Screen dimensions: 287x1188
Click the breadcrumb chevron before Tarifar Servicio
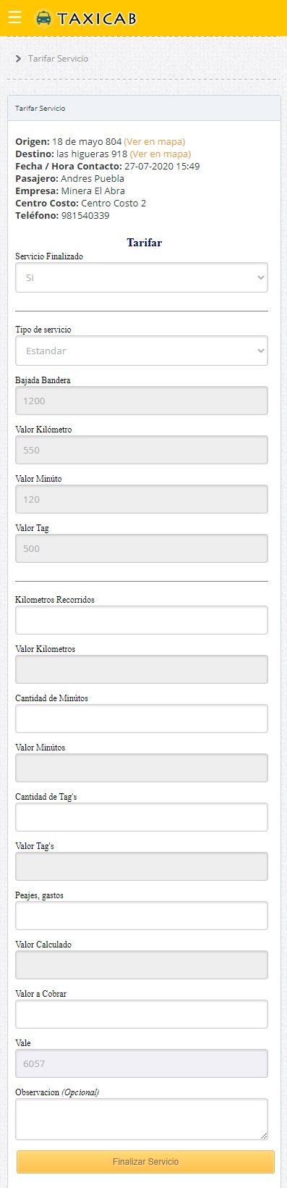tap(18, 59)
